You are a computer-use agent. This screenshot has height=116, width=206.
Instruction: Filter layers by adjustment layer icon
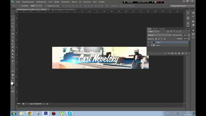171,32
